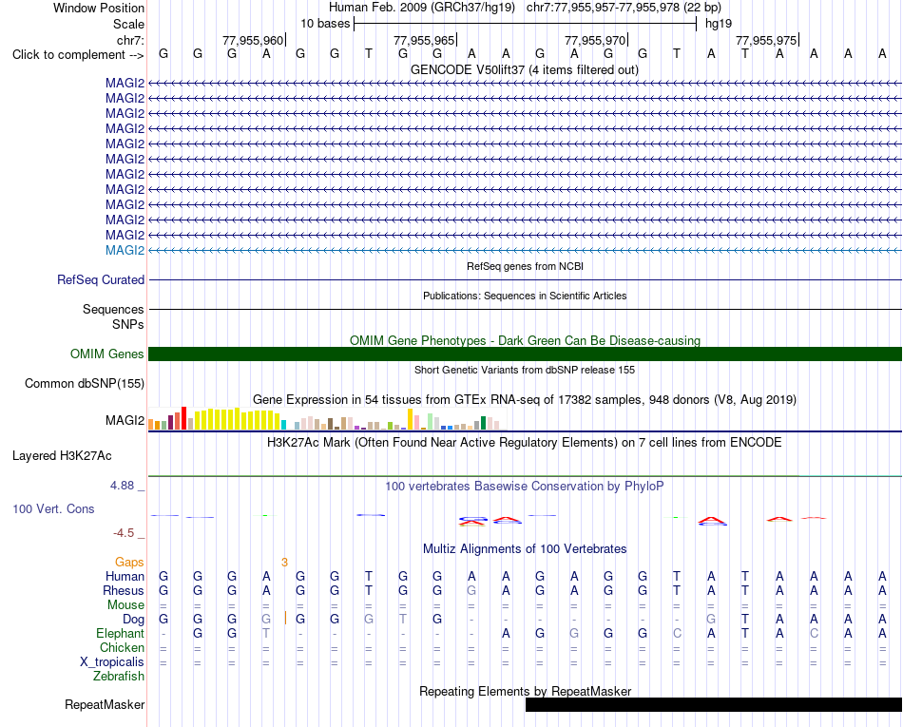Select the Elephant alignment row label
Screen dimensions: 903x727
click(121, 633)
